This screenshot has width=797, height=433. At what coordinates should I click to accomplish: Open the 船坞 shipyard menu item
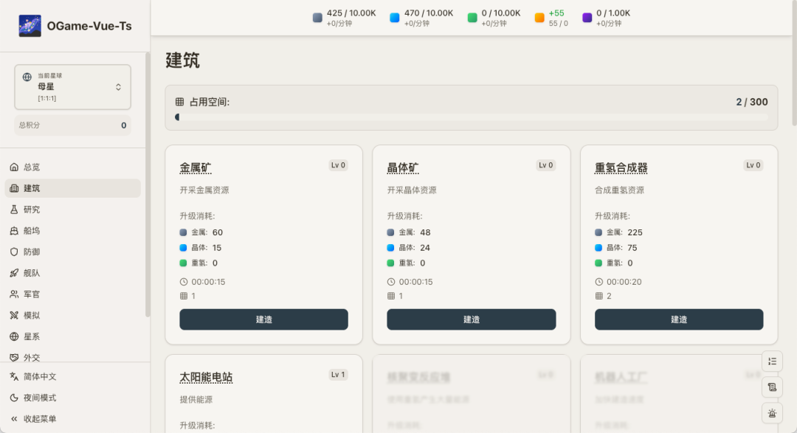[x=32, y=231]
